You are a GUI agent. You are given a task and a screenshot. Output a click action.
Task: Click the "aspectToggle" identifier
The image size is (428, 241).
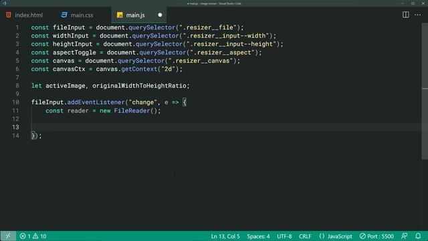pyautogui.click(x=74, y=52)
